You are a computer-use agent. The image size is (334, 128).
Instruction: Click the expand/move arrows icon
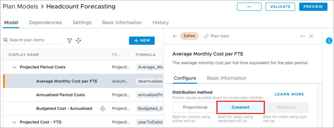point(78,41)
